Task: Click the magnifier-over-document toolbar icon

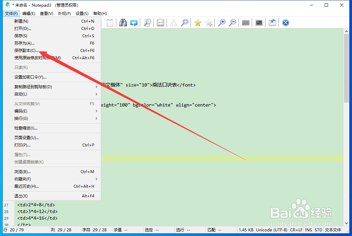Action: (147, 23)
